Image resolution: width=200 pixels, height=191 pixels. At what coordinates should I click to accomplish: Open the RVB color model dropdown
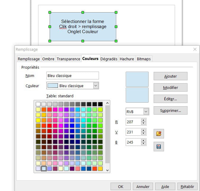(146, 111)
